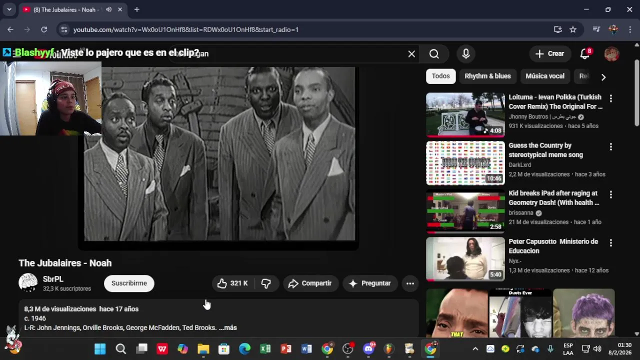This screenshot has width=640, height=360.
Task: Open SbrPL channel avatar
Action: (x=28, y=283)
